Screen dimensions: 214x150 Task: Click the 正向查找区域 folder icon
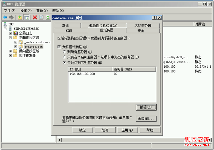coord(15,37)
